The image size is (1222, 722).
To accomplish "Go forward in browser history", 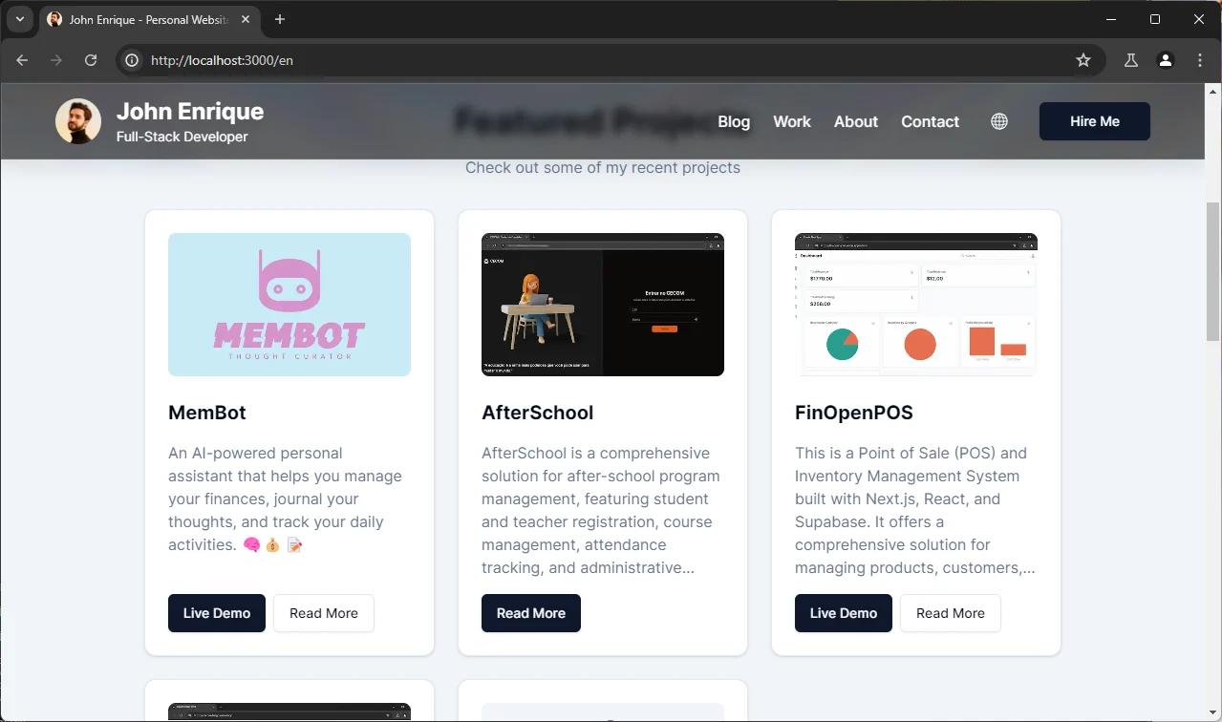I will tap(56, 60).
